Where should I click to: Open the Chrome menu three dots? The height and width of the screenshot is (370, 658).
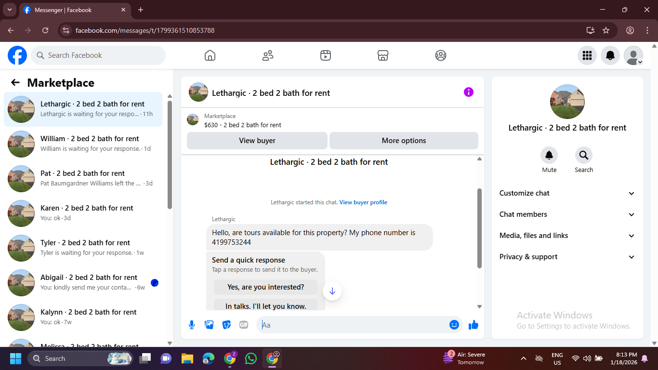tap(647, 30)
